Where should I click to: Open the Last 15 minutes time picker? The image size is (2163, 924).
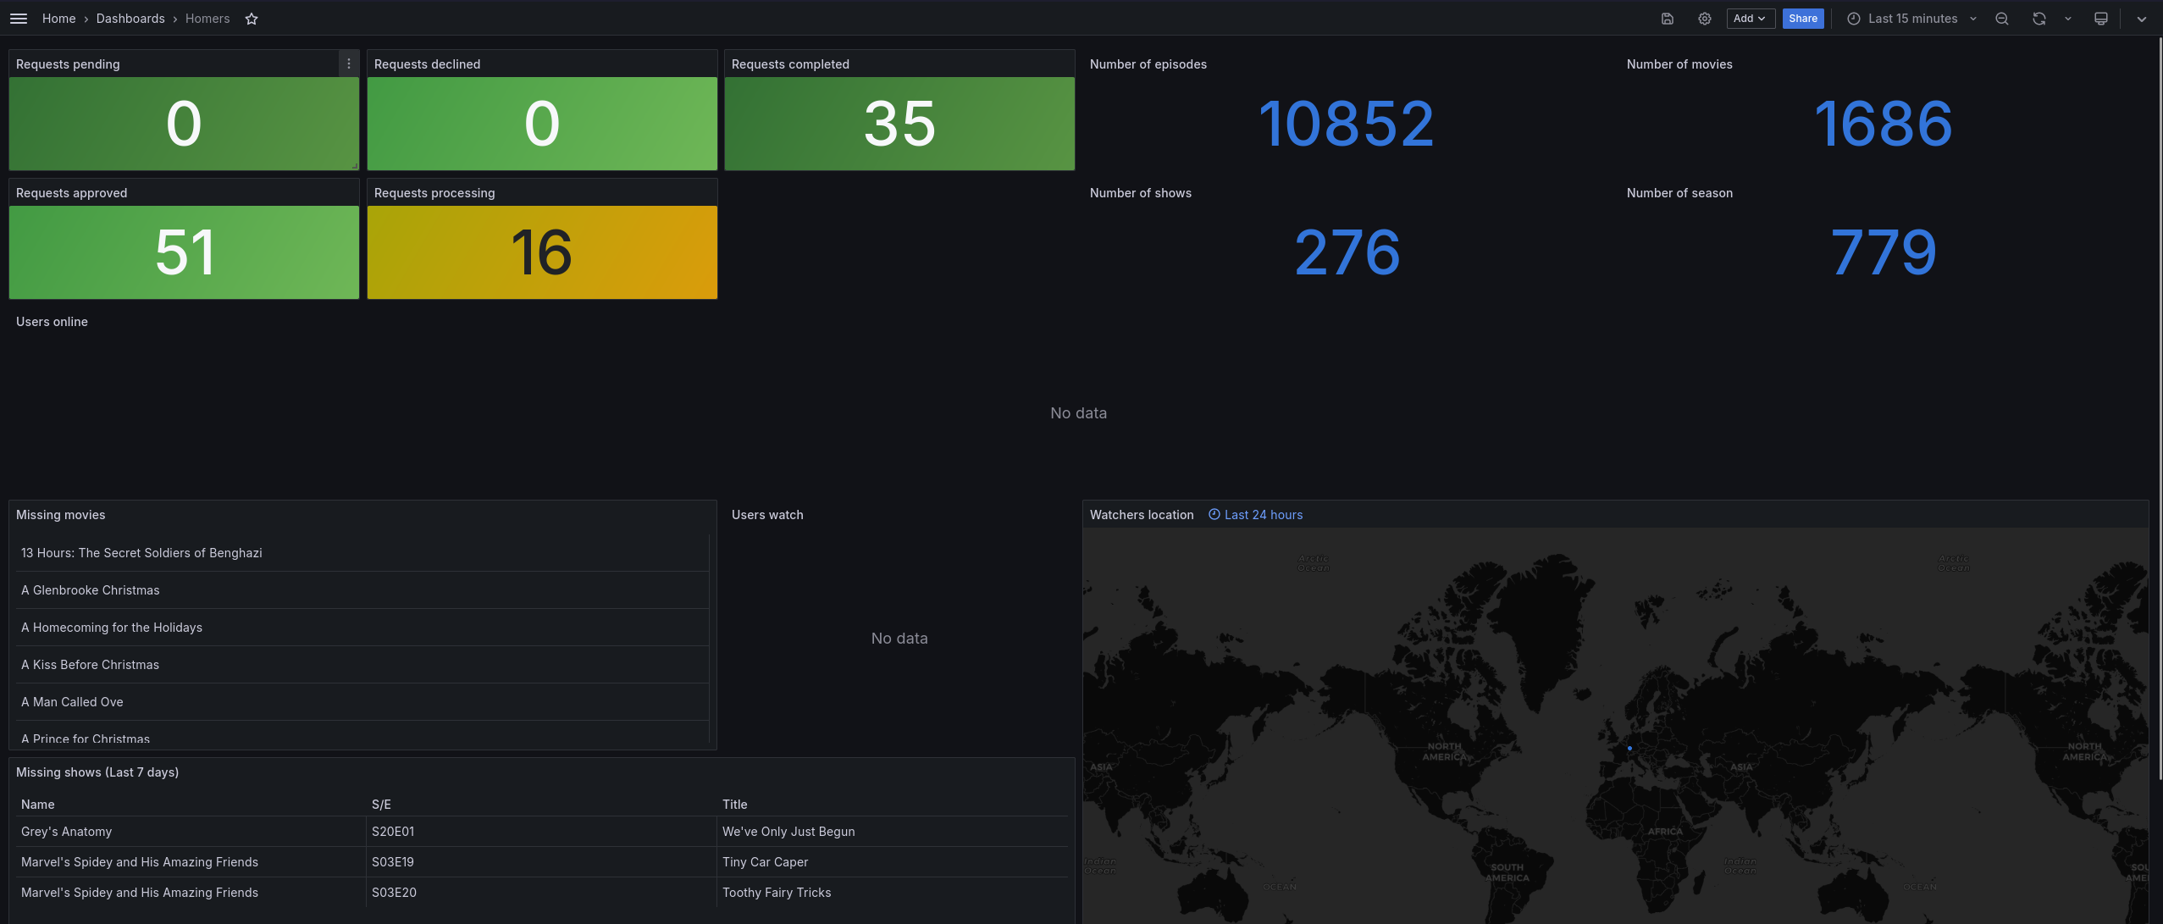coord(1912,19)
